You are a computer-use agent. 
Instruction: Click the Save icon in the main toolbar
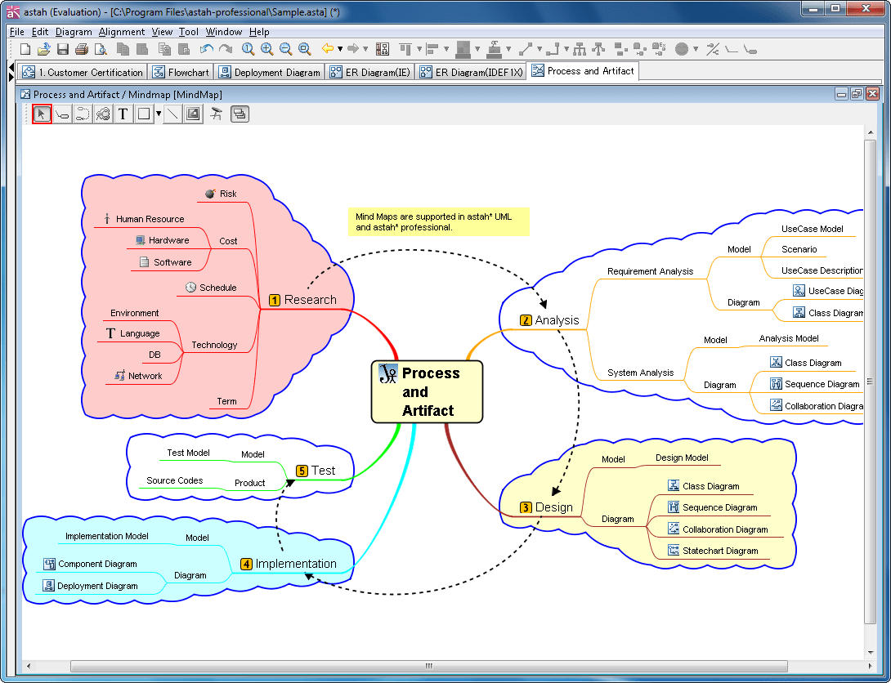pyautogui.click(x=63, y=49)
